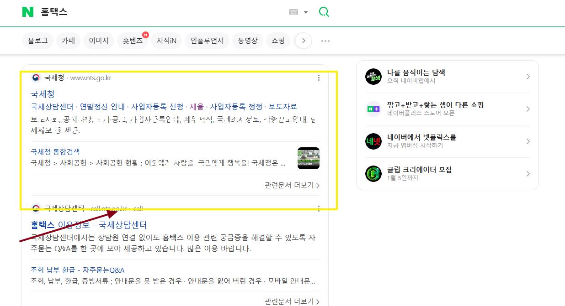This screenshot has height=306, width=565.
Task: Open the 사업자등록 신청 sublink
Action: pyautogui.click(x=157, y=107)
